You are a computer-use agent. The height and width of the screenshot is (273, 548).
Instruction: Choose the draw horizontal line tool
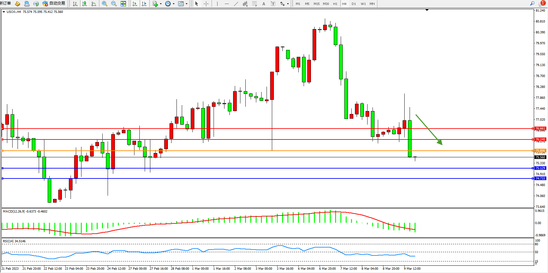pyautogui.click(x=226, y=4)
